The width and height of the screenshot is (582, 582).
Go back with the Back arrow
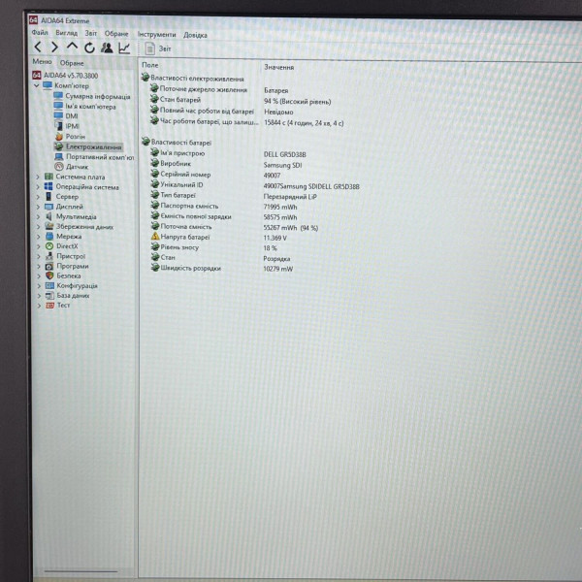click(38, 48)
